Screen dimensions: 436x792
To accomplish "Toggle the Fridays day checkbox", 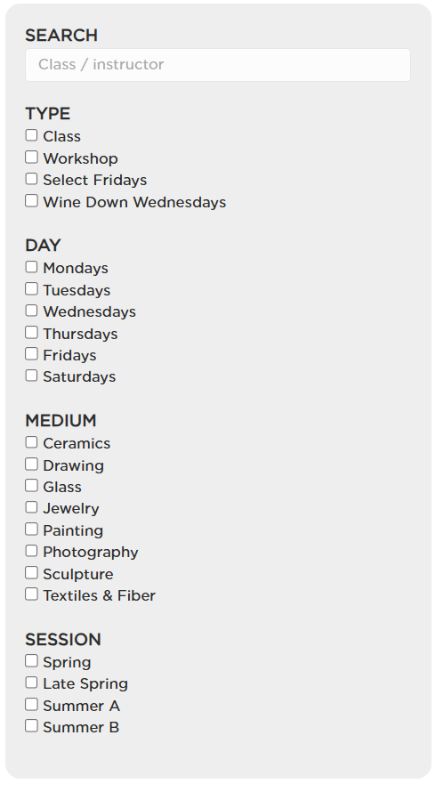I will coord(31,354).
